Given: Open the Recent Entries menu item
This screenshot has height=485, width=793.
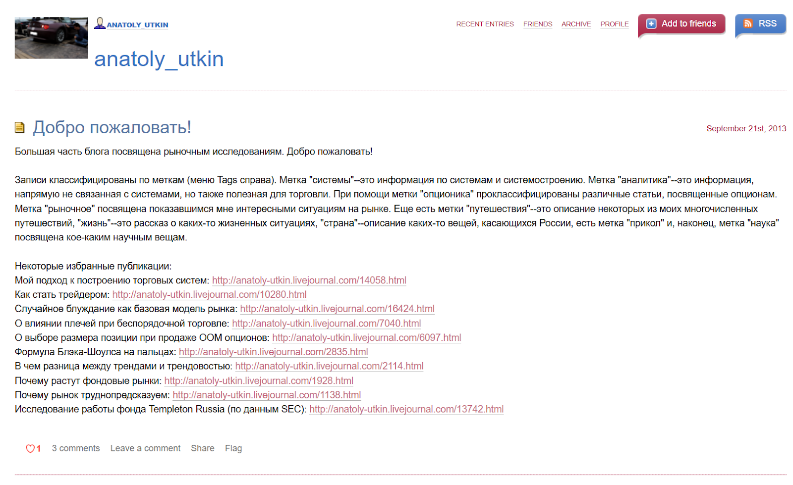Looking at the screenshot, I should pos(485,24).
